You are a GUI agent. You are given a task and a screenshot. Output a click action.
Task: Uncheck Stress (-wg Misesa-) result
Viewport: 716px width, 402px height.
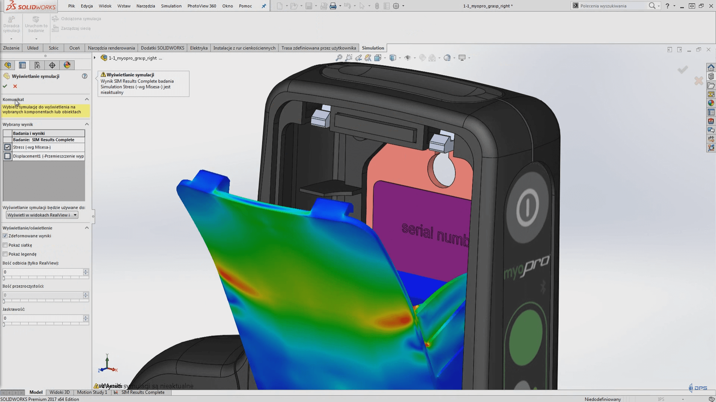[x=7, y=147]
